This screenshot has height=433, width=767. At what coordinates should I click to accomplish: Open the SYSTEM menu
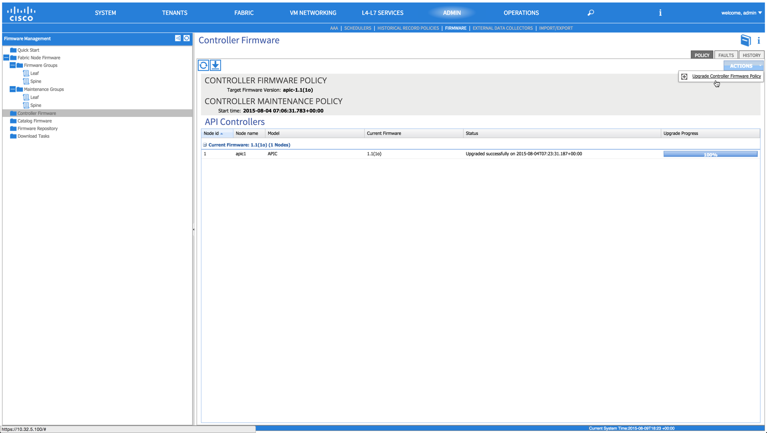[x=105, y=13]
